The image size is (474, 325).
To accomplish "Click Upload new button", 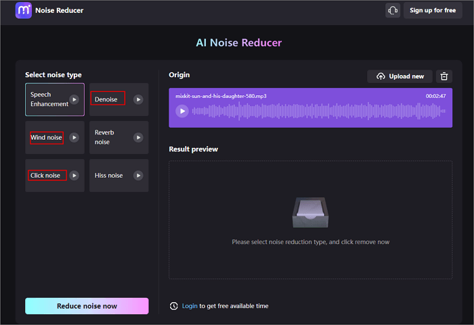I will [400, 76].
